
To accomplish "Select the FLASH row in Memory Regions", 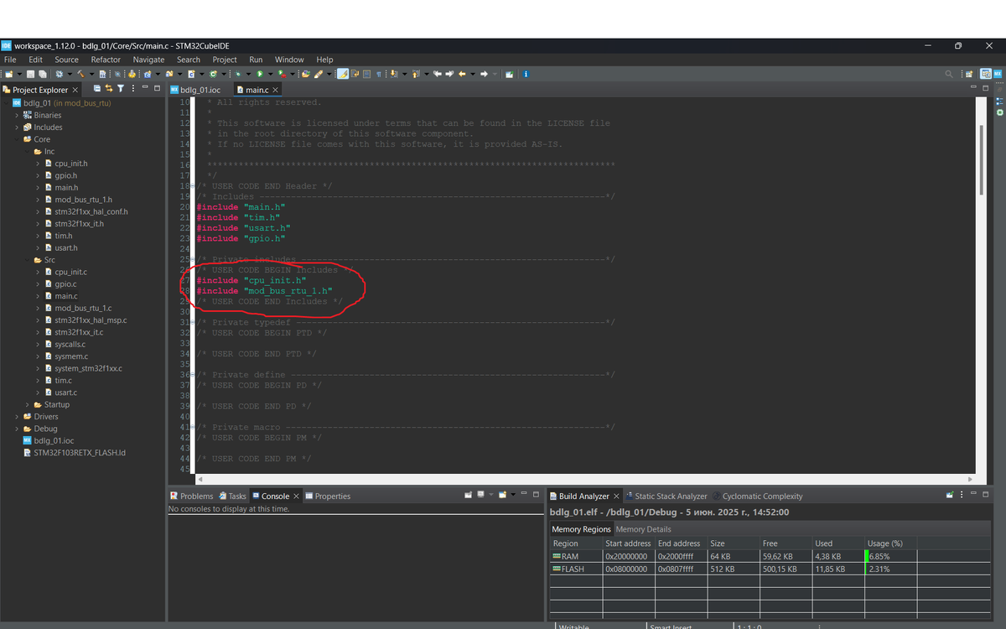I will (x=573, y=569).
